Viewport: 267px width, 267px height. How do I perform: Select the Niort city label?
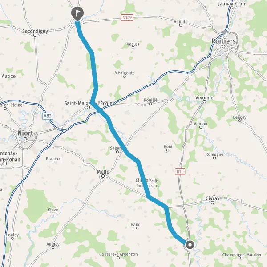click(25, 133)
